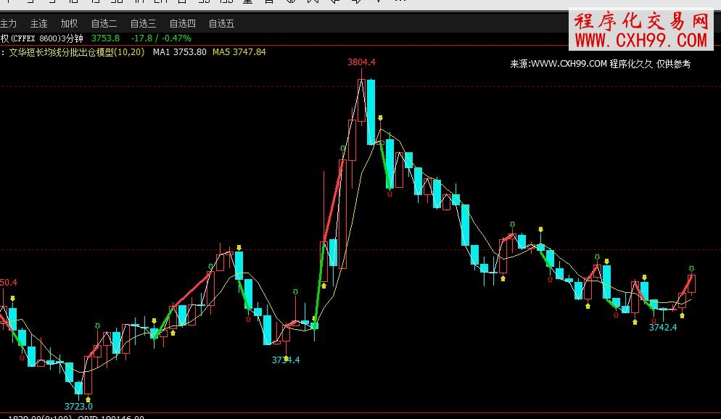Click the 3723.0 low price marker
This screenshot has height=419, width=721.
coord(78,407)
